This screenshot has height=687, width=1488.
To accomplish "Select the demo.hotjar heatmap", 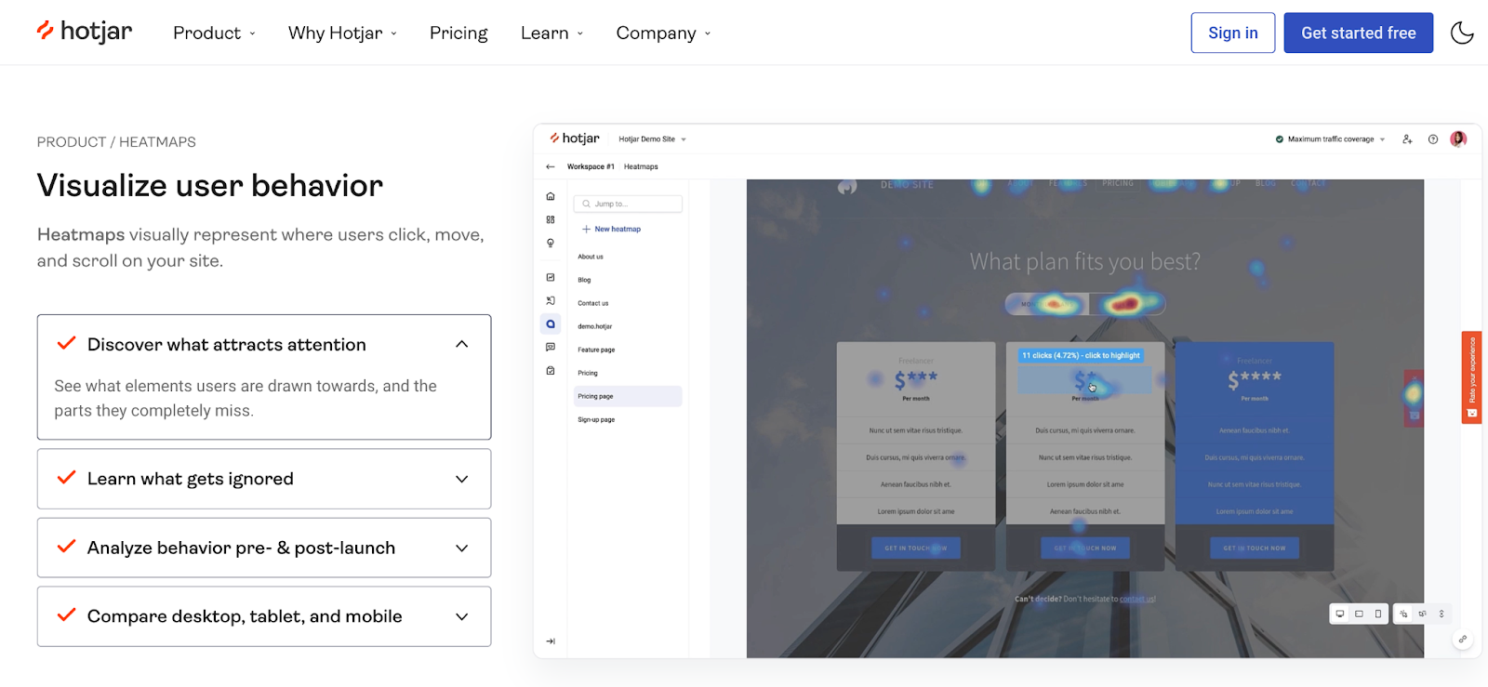I will 595,326.
